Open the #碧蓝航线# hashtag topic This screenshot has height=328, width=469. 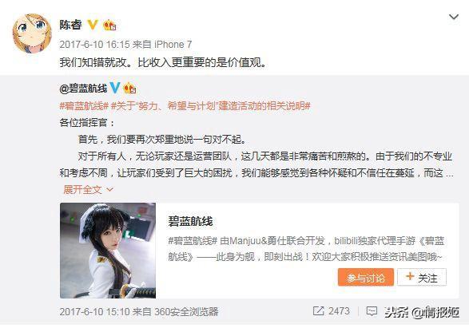(x=84, y=106)
